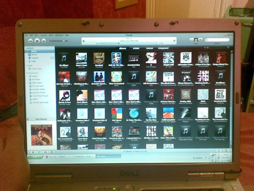Viewport: 254px width, 191px height.
Task: Open the Edit menu
Action: pyautogui.click(x=31, y=35)
